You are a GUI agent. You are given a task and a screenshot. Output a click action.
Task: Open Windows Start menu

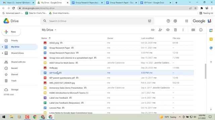4,117
